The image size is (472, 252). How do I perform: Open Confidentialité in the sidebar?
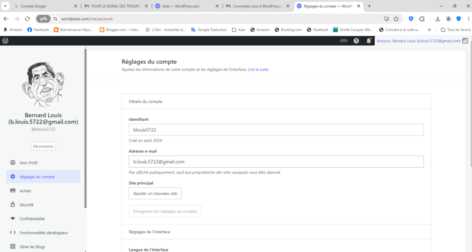[32, 219]
